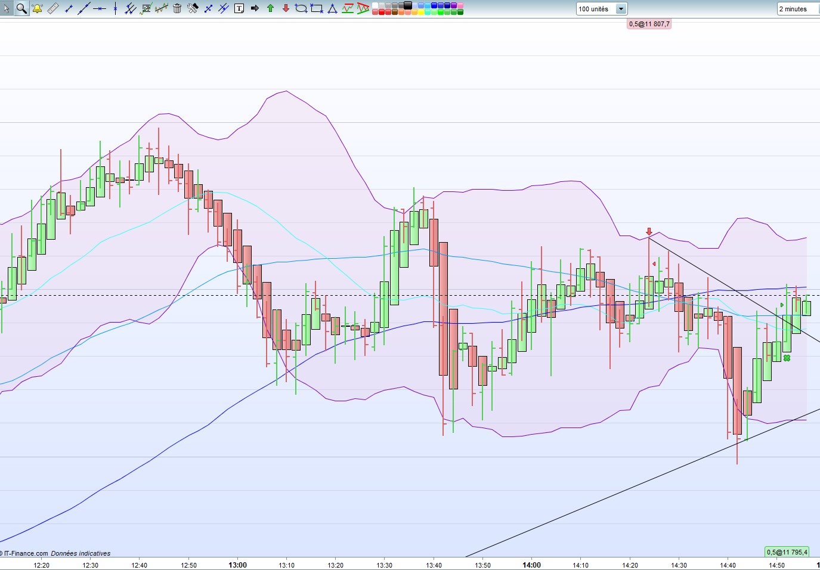Image resolution: width=820 pixels, height=570 pixels.
Task: Activate the magnifier zoom tool
Action: 21,8
